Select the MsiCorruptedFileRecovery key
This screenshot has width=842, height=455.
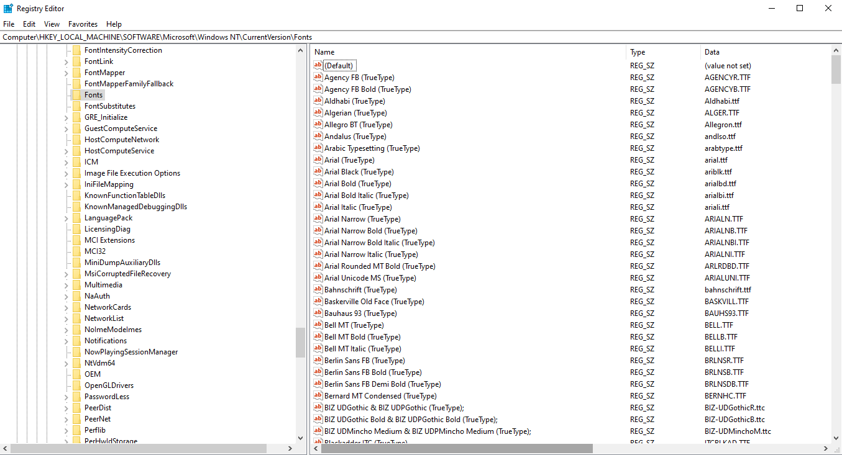pyautogui.click(x=127, y=274)
